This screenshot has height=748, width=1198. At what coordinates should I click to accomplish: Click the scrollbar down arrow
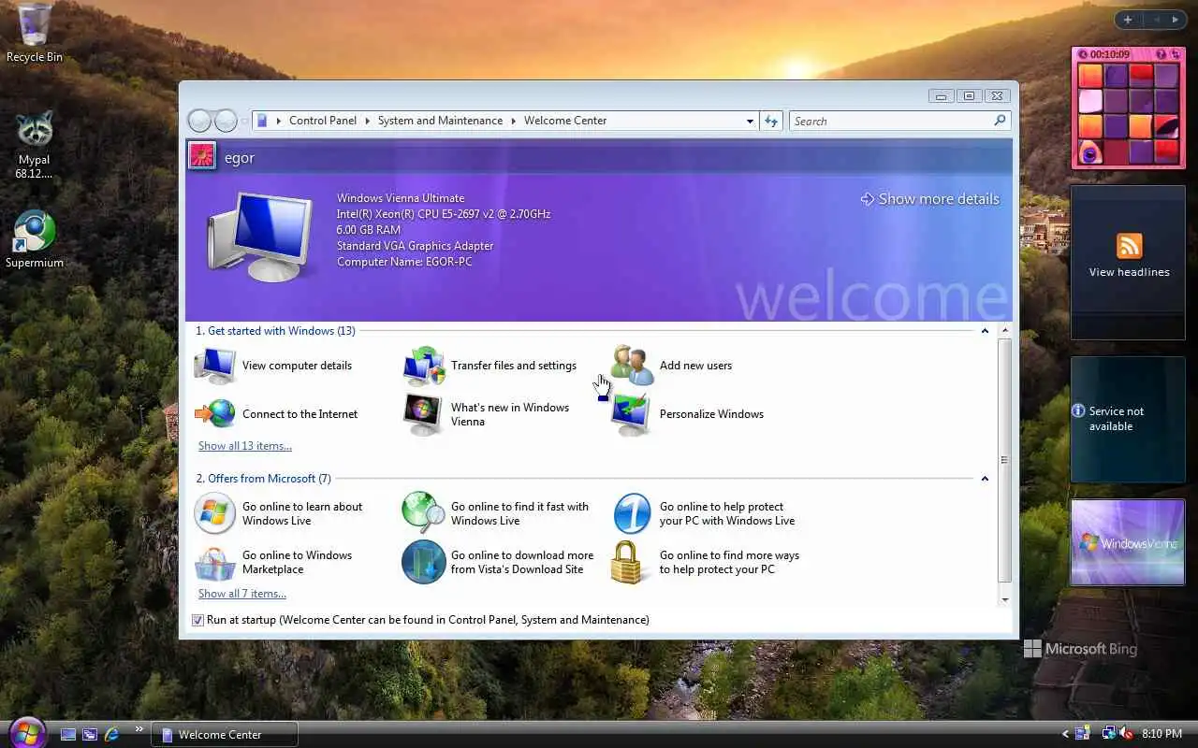pyautogui.click(x=1005, y=599)
